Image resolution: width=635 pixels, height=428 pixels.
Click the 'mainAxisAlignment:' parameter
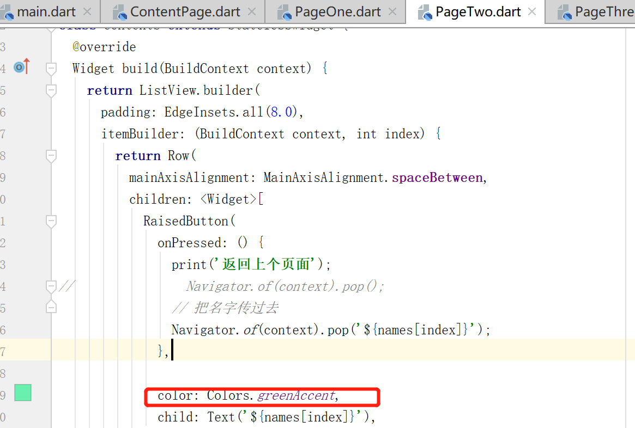coord(192,178)
